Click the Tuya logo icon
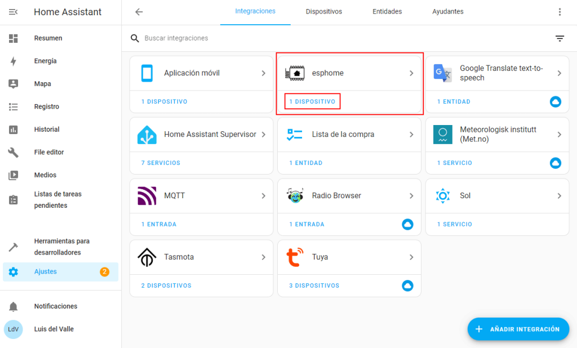Viewport: 577px width, 348px height. (x=295, y=257)
